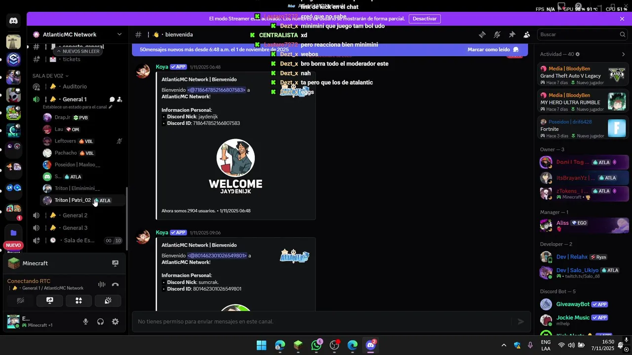Select member Dev | Salo_Ukiyo

(583, 273)
